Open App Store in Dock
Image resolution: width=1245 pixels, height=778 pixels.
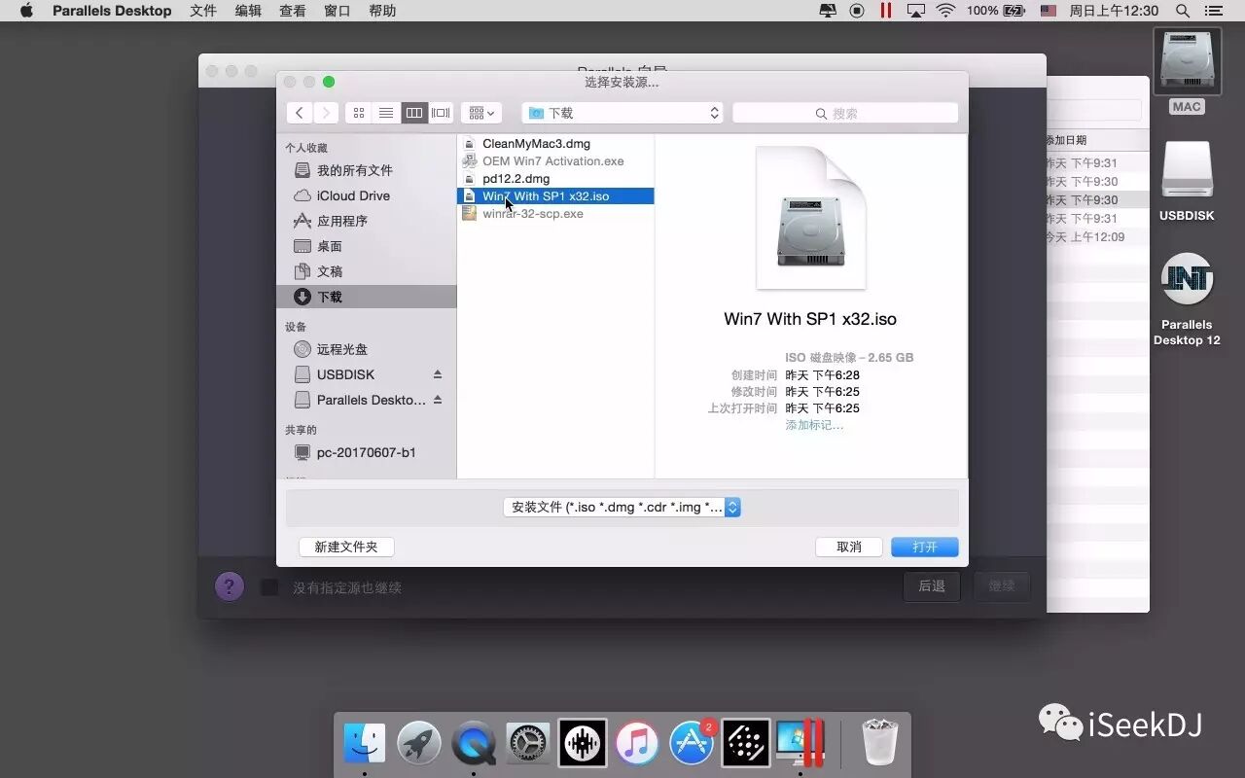(x=692, y=744)
